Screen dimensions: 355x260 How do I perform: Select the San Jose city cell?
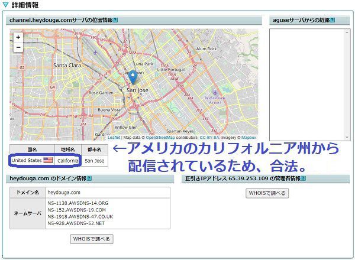click(94, 160)
